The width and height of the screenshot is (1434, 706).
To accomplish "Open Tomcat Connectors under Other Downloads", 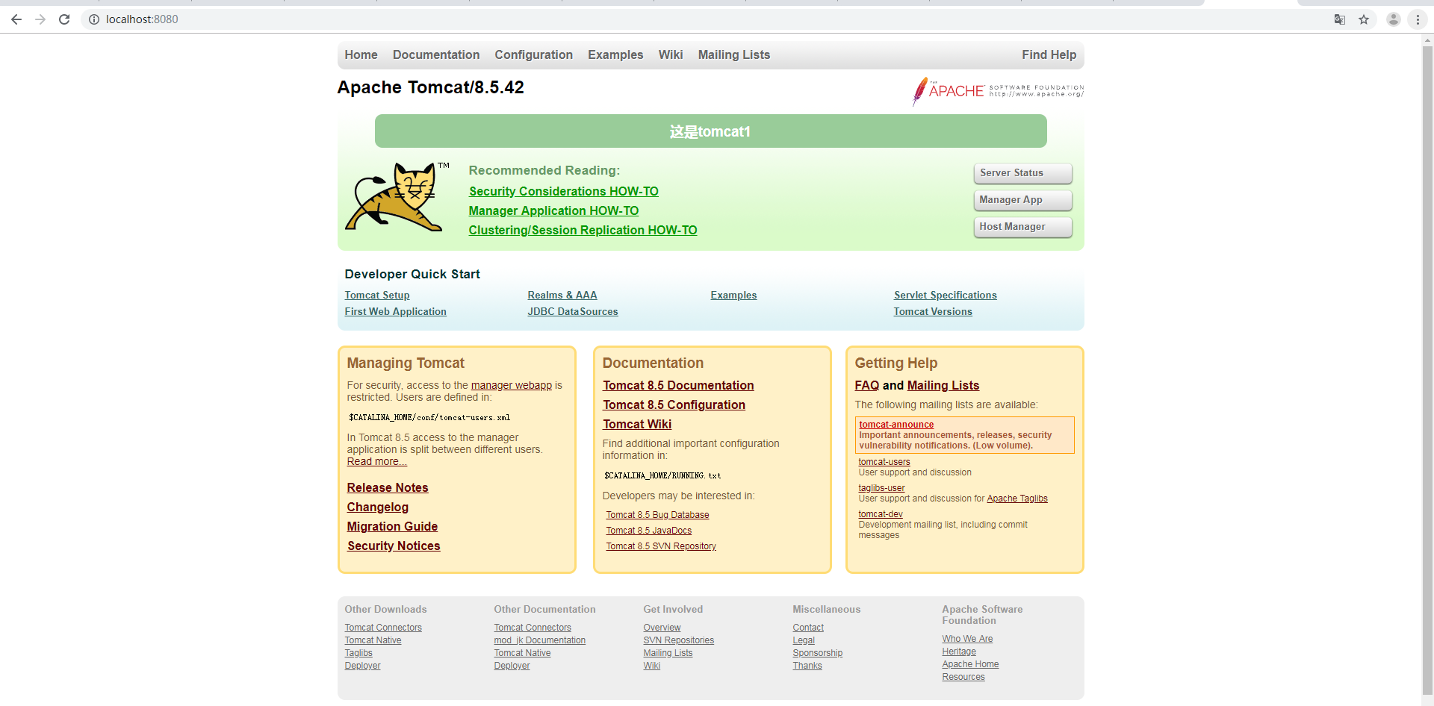I will [x=383, y=628].
